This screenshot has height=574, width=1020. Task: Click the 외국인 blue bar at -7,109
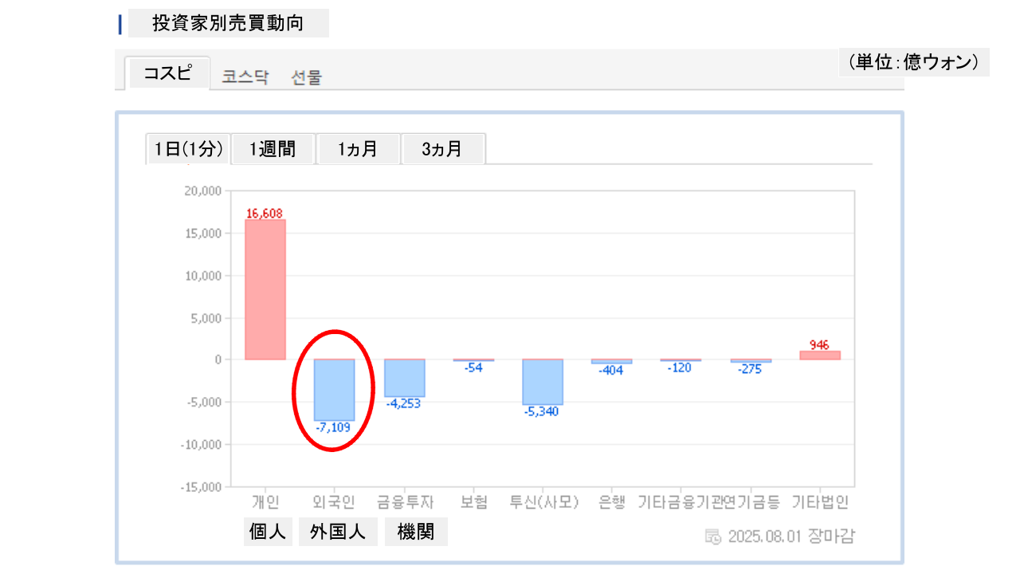click(334, 389)
